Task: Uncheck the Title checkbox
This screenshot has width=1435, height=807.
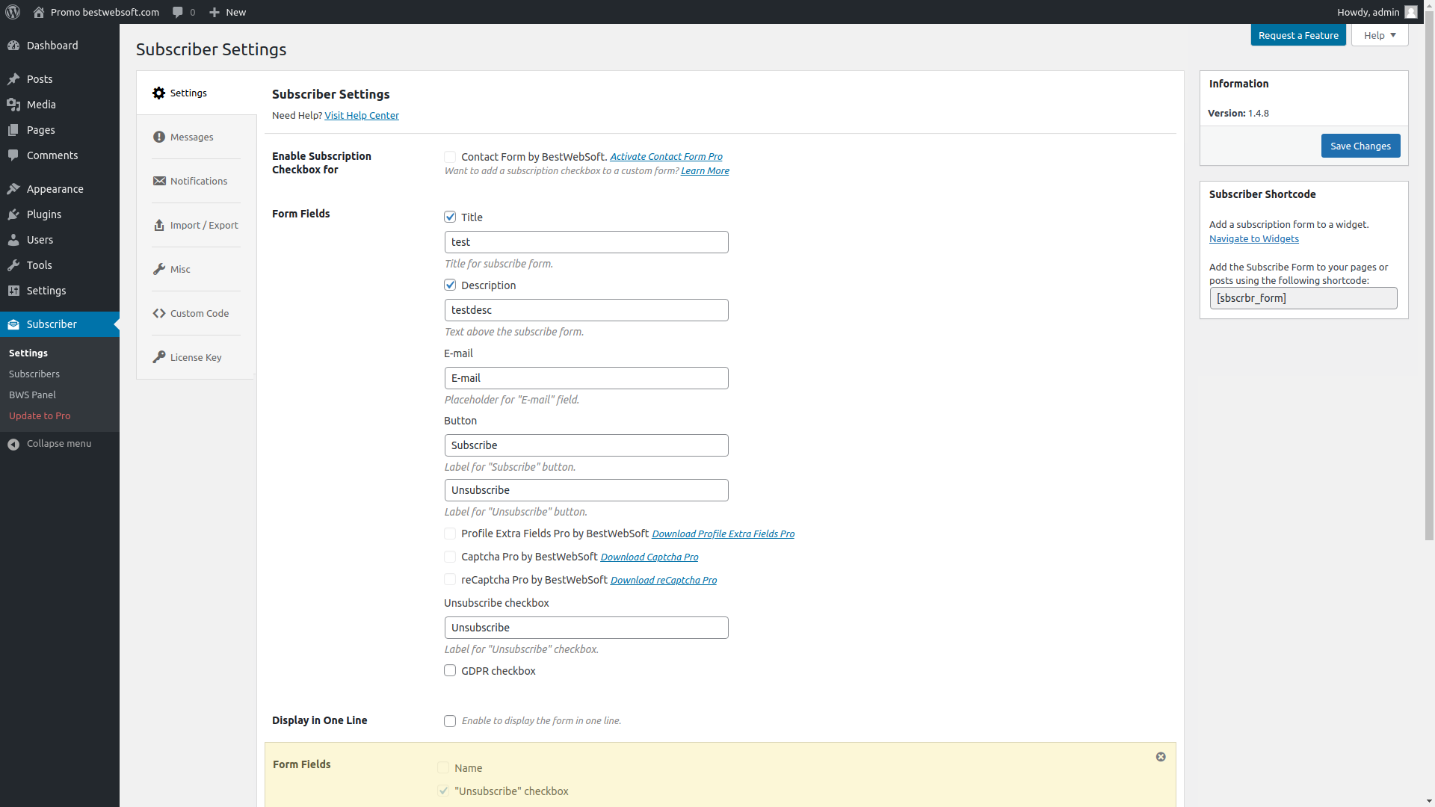Action: tap(450, 217)
